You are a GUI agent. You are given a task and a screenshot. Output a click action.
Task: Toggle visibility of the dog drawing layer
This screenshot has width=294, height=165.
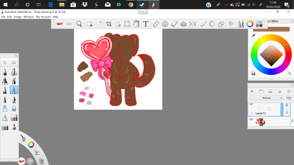coord(251,119)
